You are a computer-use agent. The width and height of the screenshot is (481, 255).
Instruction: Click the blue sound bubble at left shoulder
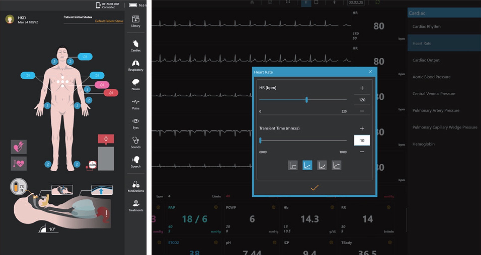pos(28,75)
